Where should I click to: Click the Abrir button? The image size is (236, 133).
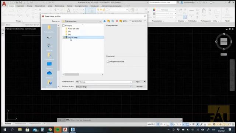[x=138, y=82]
